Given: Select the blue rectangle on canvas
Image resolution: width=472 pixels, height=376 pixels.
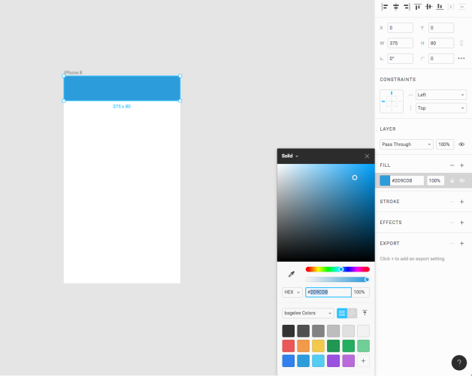Looking at the screenshot, I should pyautogui.click(x=122, y=88).
